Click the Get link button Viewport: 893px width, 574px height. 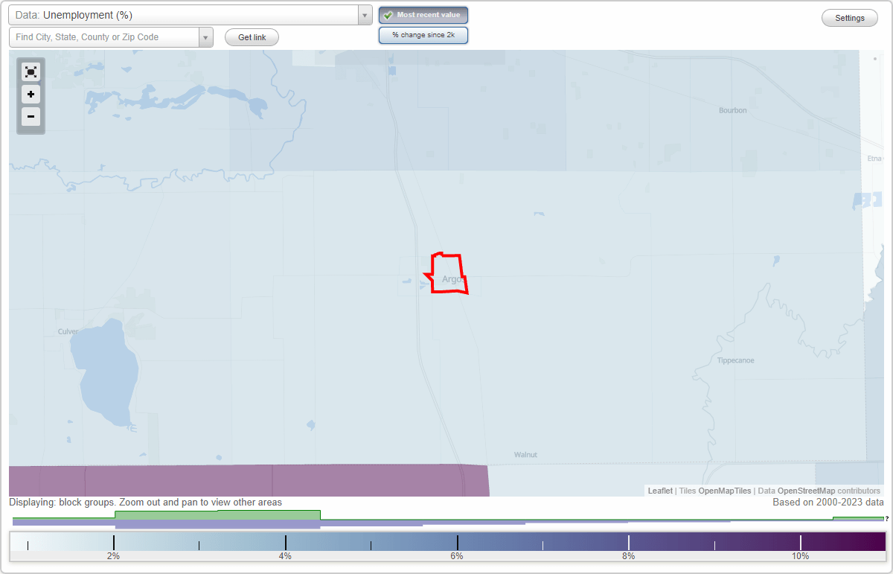coord(252,37)
